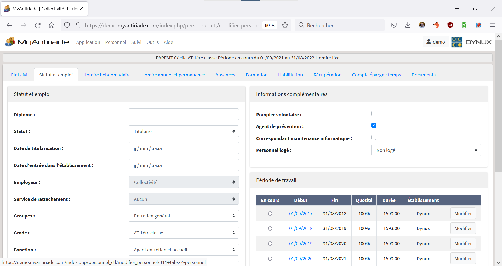The height and width of the screenshot is (266, 502).
Task: Open the Personnel logé dropdown
Action: [x=426, y=150]
